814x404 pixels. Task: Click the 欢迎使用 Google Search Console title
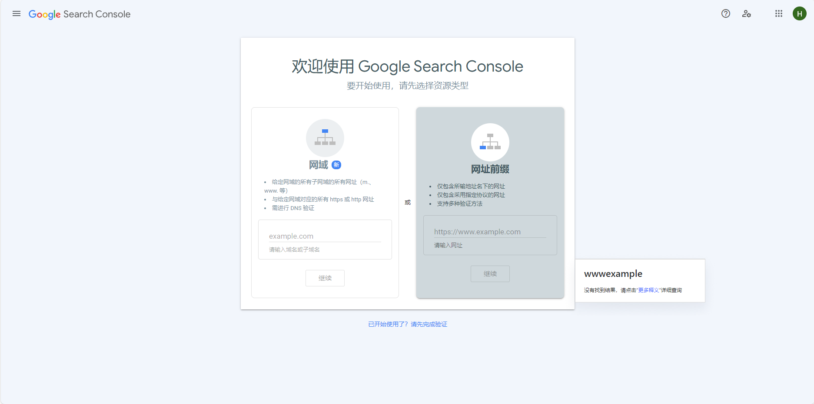(x=408, y=66)
